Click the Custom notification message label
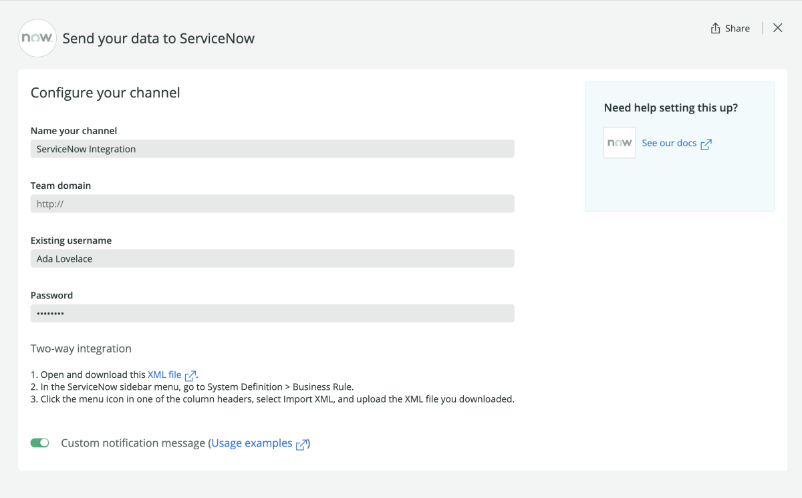 pos(133,443)
